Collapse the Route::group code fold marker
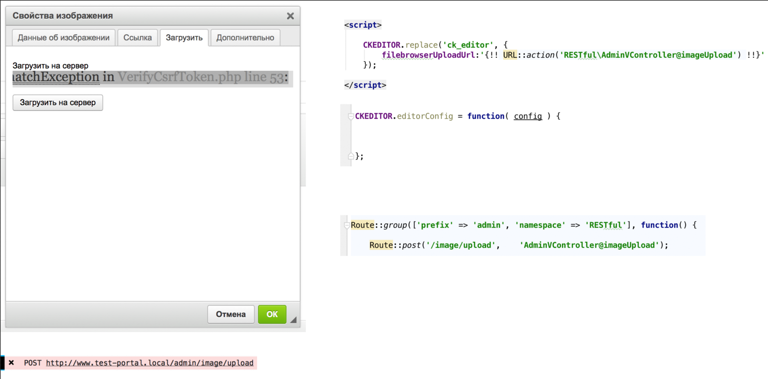Viewport: 768px width, 379px height. pyautogui.click(x=347, y=225)
